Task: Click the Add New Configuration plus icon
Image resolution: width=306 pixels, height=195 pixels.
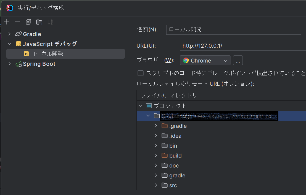Action: [7, 22]
